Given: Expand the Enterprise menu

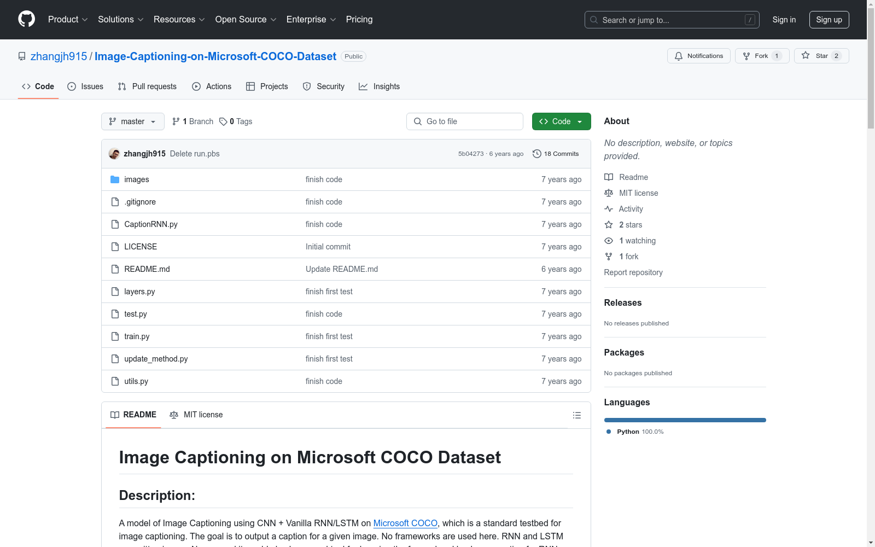Looking at the screenshot, I should point(311,19).
